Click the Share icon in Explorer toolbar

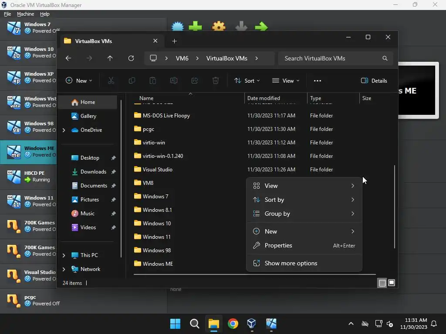click(195, 80)
